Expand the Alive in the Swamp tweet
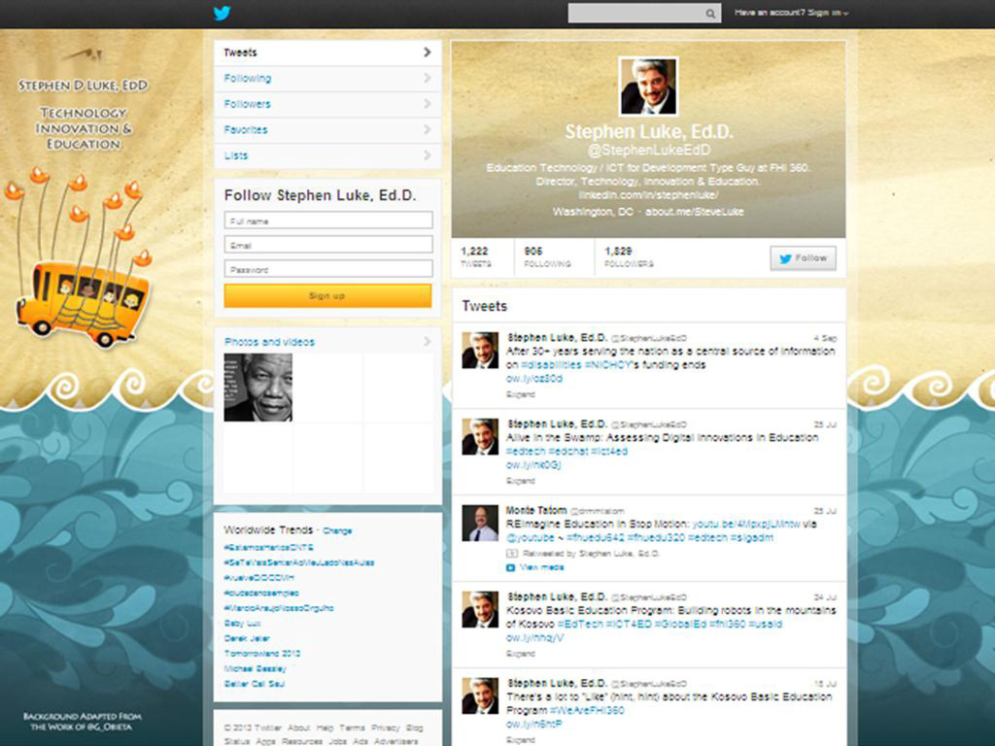The image size is (995, 746). [521, 481]
